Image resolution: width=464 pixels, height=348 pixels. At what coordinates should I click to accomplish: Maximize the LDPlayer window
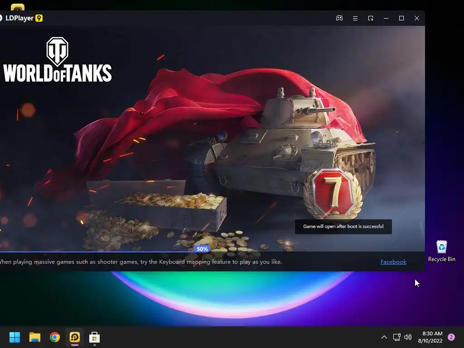401,18
